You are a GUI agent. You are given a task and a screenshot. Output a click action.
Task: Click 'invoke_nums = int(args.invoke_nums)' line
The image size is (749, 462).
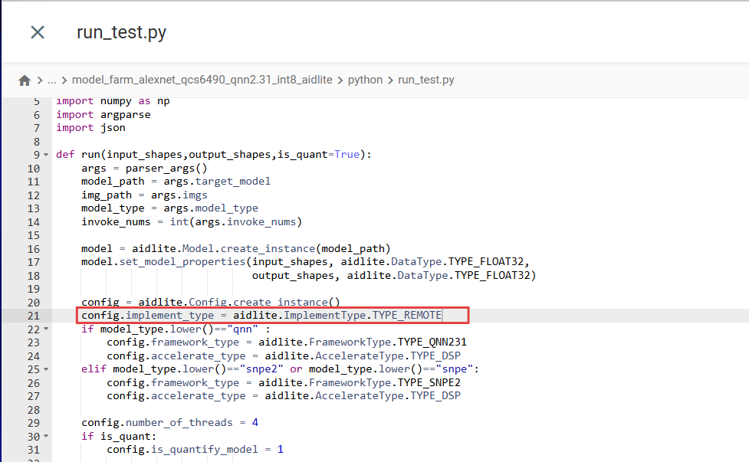[192, 222]
